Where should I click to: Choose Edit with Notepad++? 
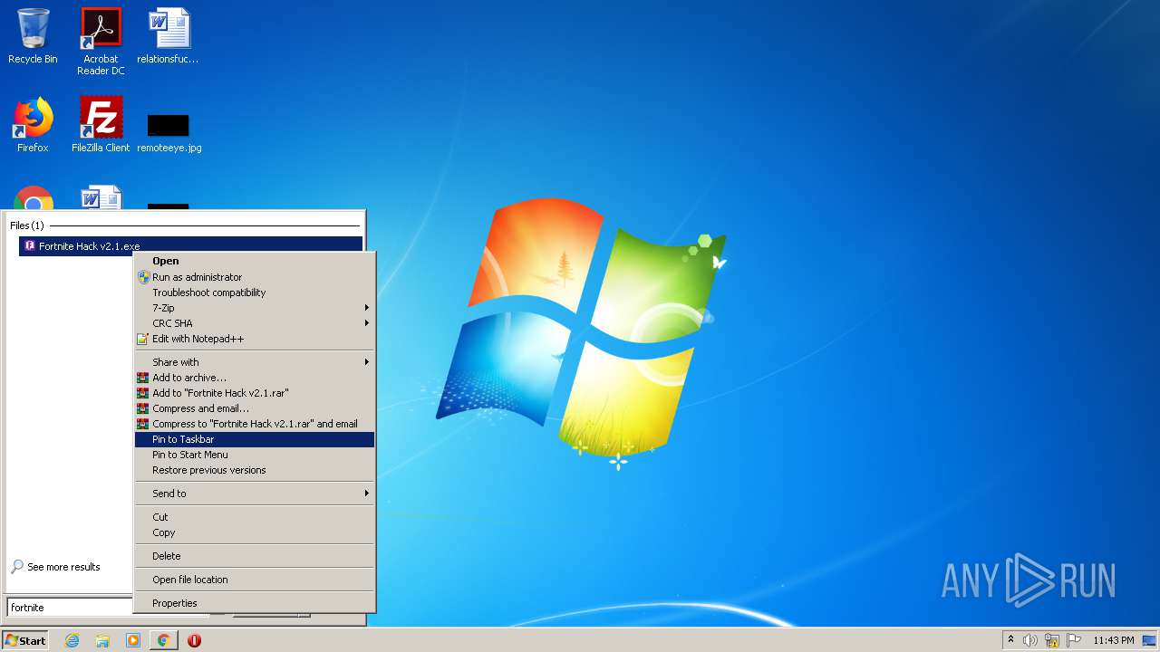(x=255, y=339)
